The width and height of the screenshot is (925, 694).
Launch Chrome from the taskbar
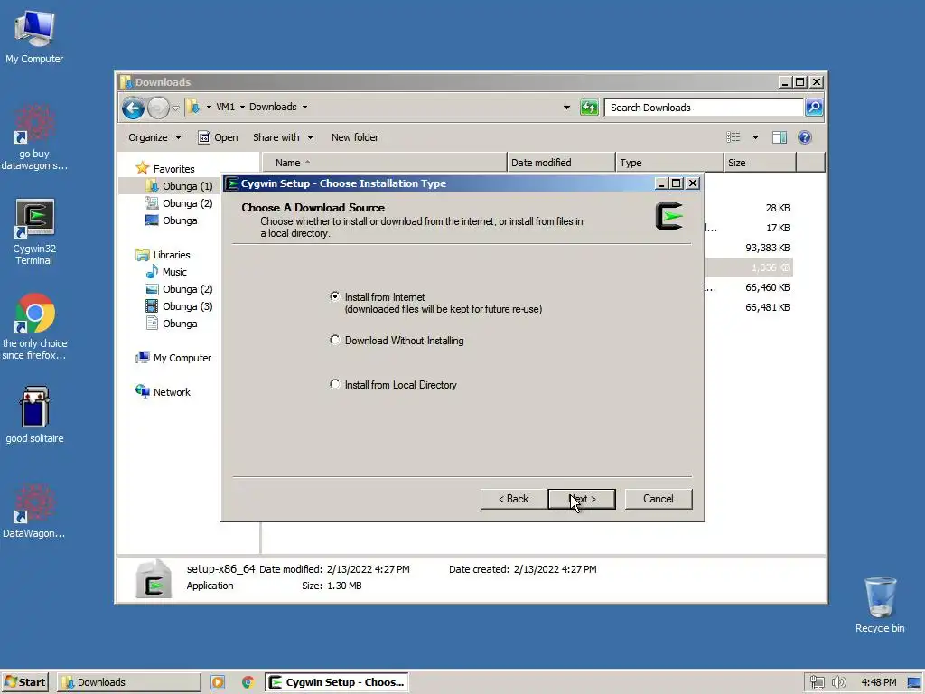248,682
